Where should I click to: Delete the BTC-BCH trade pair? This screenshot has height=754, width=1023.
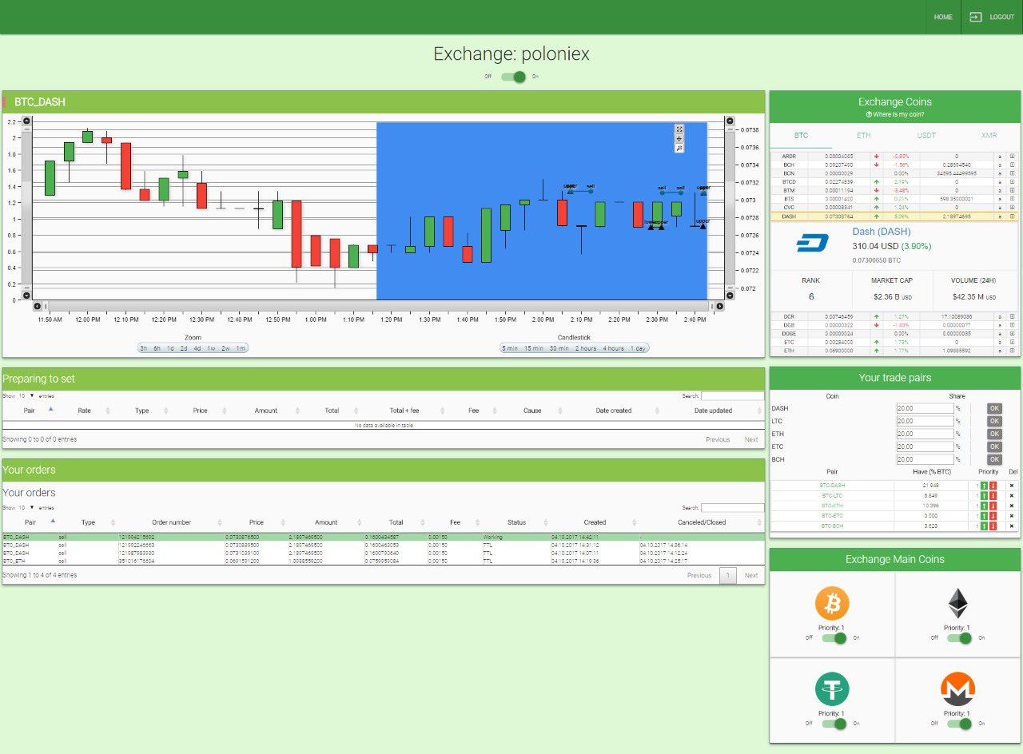coord(1011,526)
